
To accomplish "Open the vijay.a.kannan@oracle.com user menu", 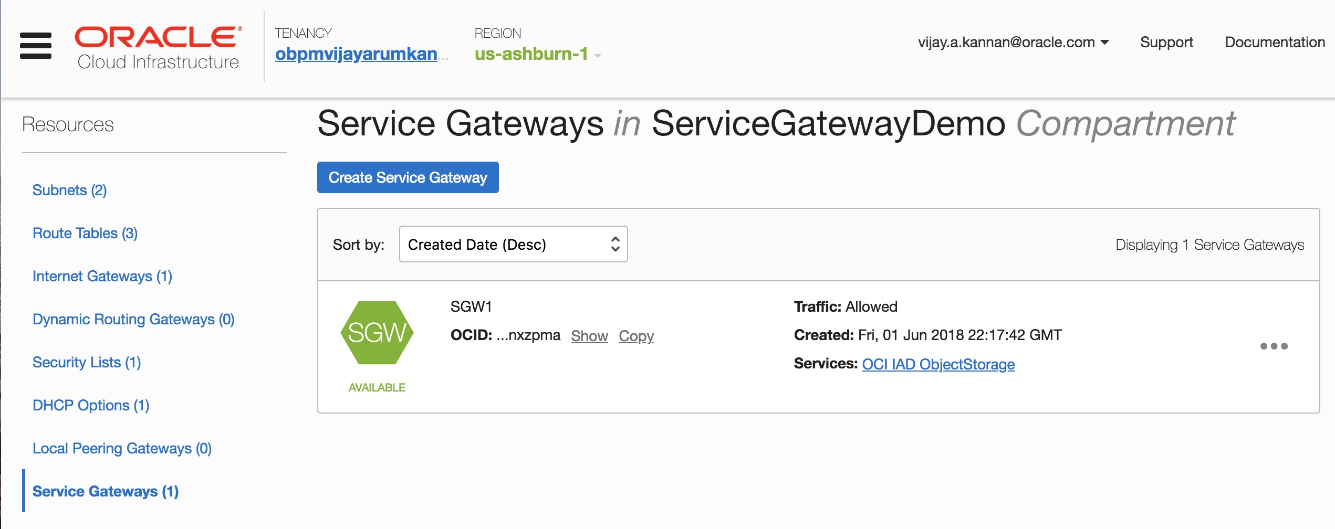I will pyautogui.click(x=1013, y=42).
